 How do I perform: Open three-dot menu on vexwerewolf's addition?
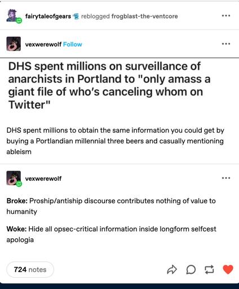226,178
